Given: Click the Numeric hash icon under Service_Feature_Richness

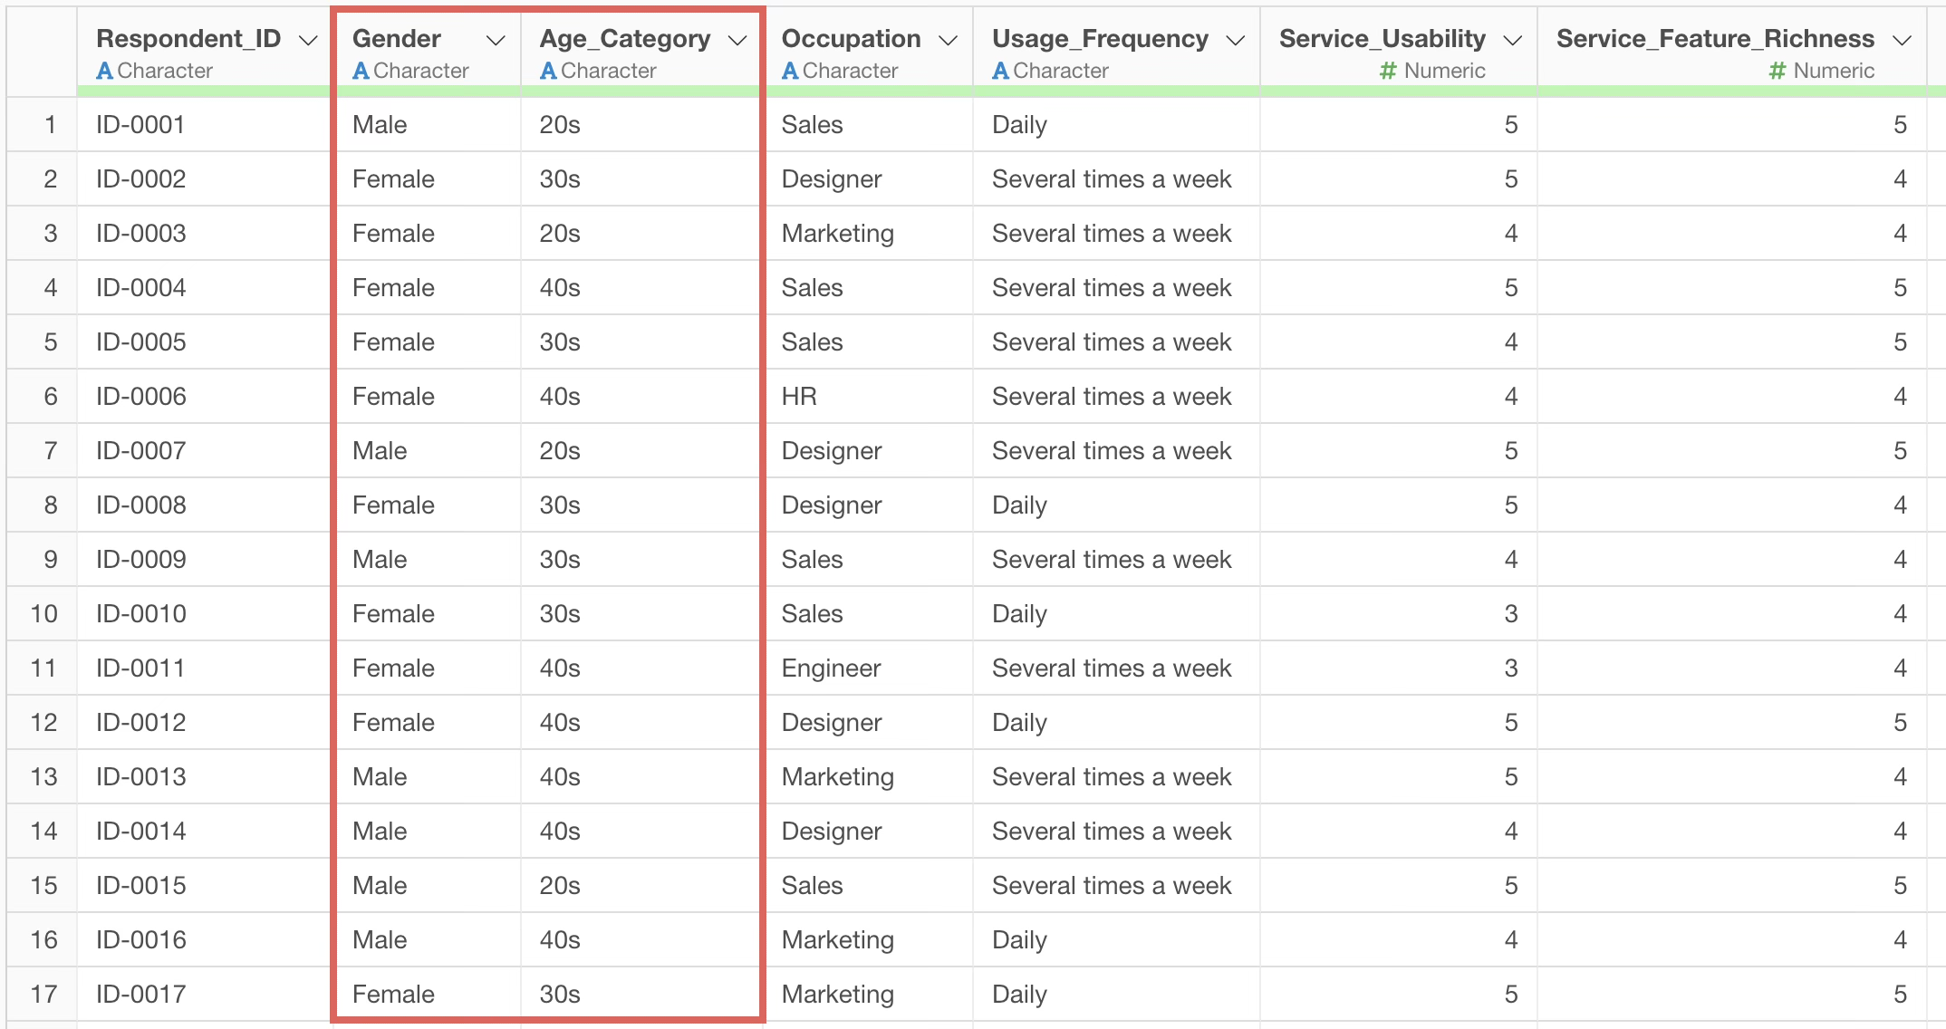Looking at the screenshot, I should (1777, 71).
